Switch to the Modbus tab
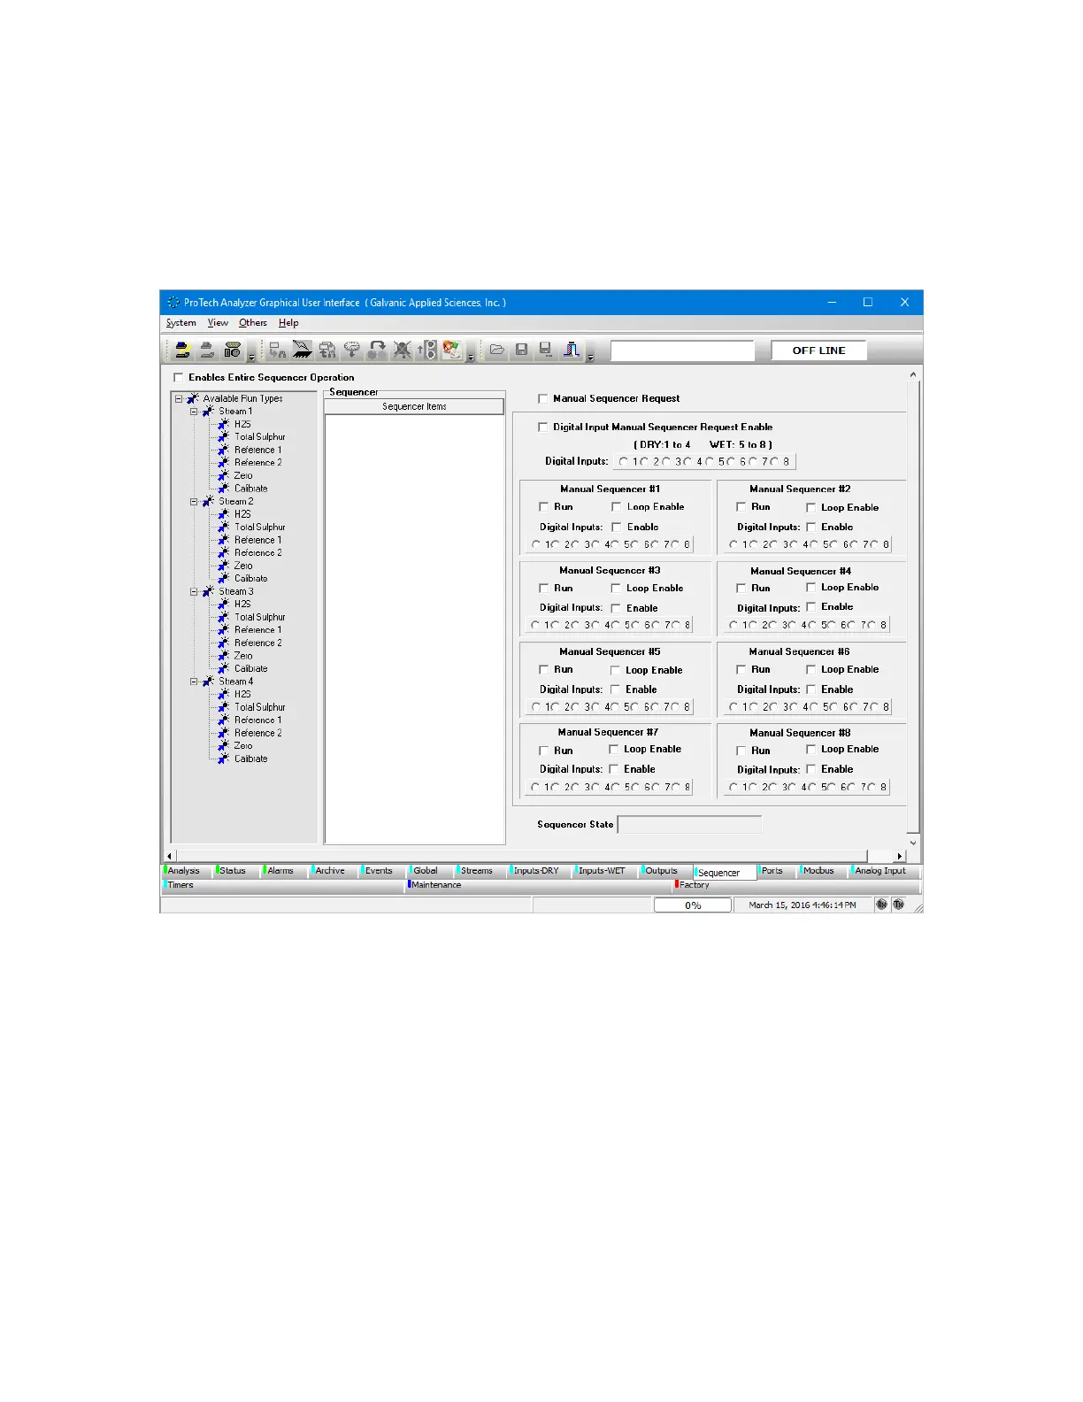Screen dimensions: 1083x1402 click(818, 871)
